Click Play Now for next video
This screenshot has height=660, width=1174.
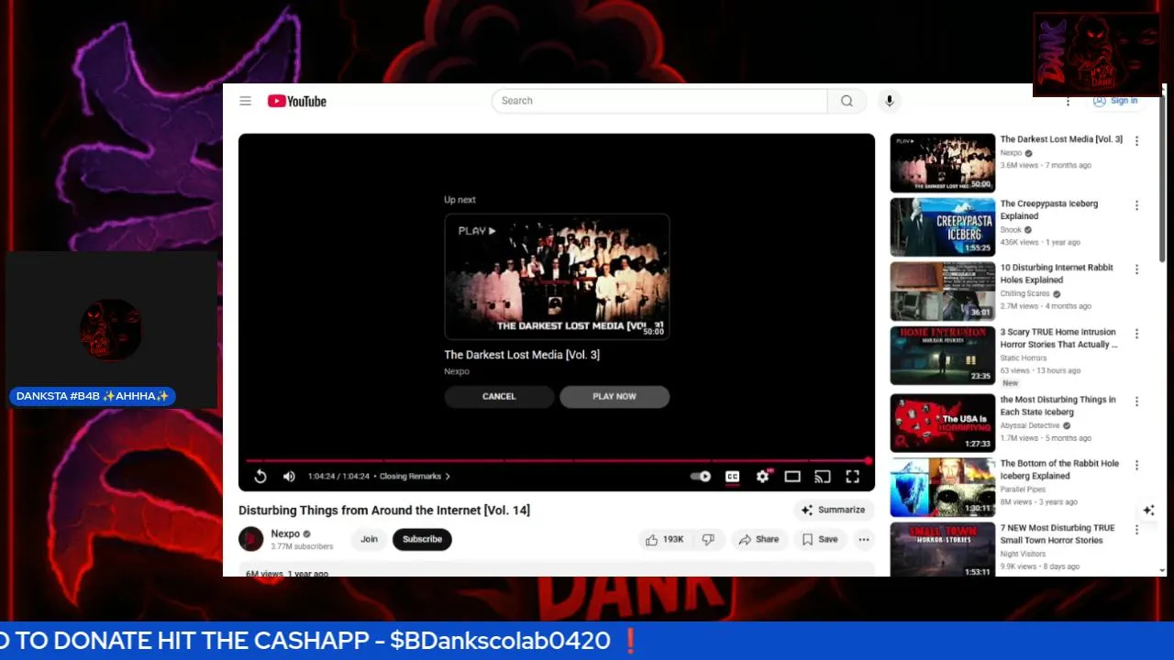[615, 396]
